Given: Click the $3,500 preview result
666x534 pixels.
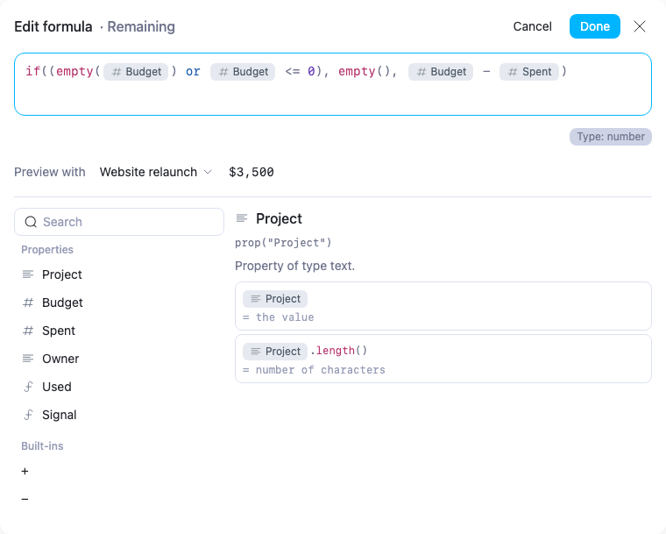Looking at the screenshot, I should [252, 172].
